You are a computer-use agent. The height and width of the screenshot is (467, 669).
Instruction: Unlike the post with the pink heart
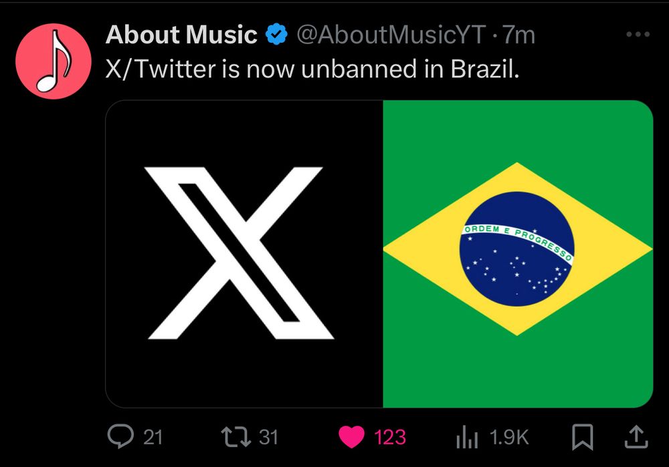pyautogui.click(x=351, y=438)
